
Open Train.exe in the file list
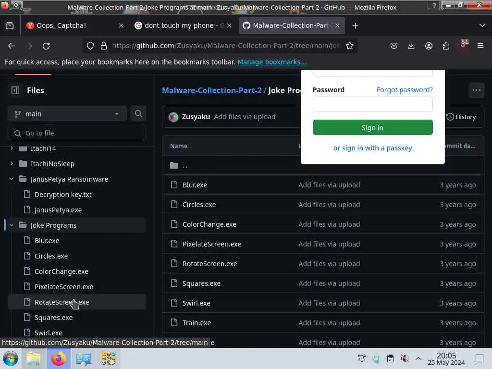click(x=197, y=323)
